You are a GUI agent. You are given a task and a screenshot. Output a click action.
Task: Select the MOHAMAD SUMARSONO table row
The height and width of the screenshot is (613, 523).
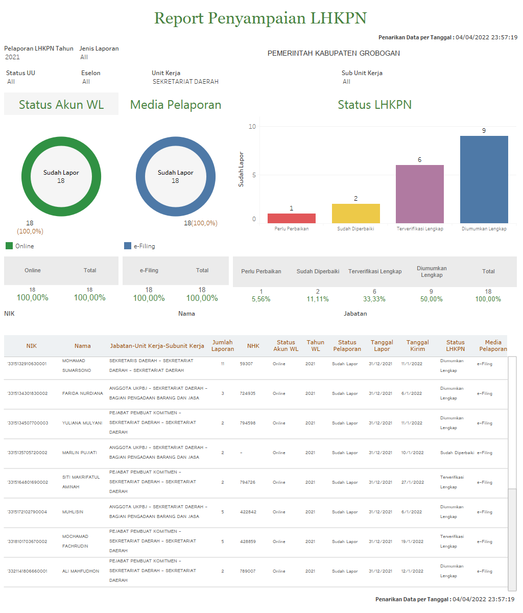click(255, 365)
